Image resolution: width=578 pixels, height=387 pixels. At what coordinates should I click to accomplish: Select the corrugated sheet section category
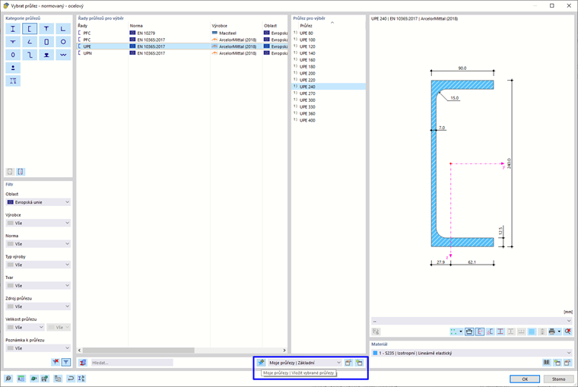tap(63, 55)
